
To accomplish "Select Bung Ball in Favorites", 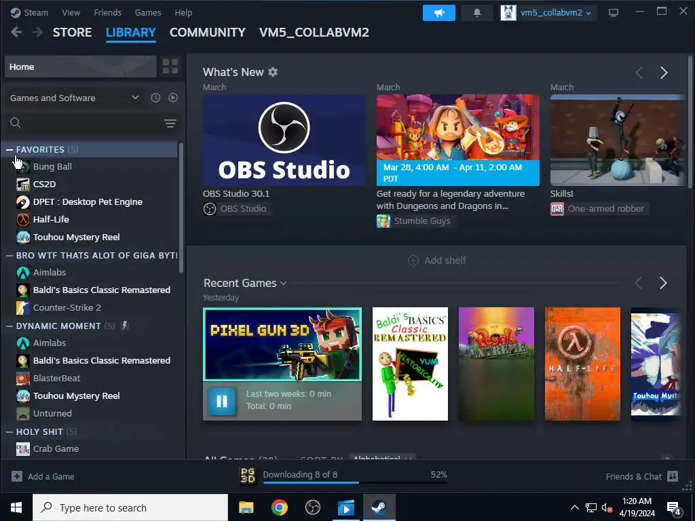I will click(x=52, y=167).
